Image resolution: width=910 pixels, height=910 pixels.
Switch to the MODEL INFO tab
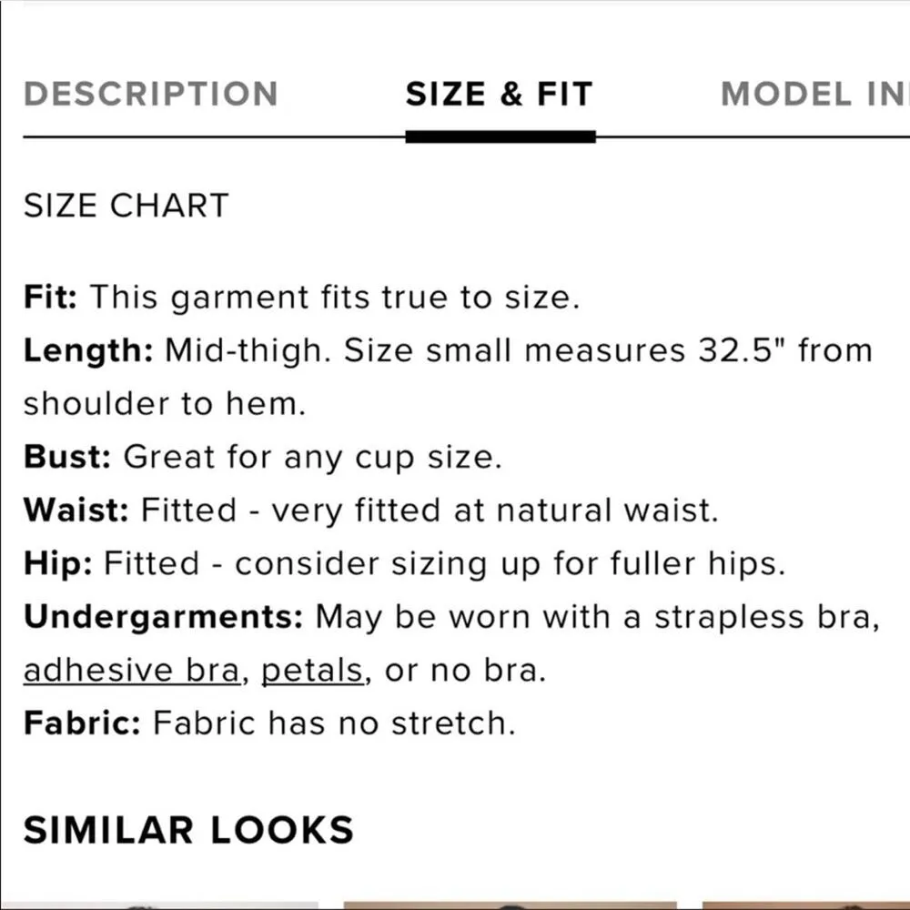[x=814, y=94]
